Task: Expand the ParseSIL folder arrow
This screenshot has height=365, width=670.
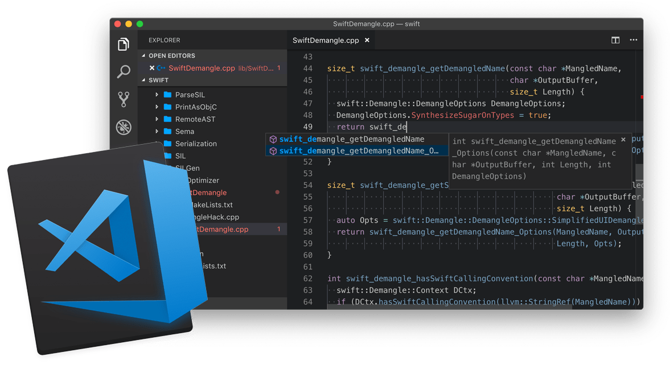Action: pos(157,95)
